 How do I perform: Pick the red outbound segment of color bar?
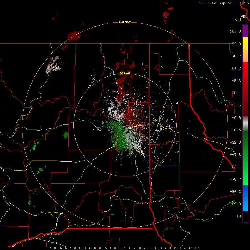click(245, 89)
